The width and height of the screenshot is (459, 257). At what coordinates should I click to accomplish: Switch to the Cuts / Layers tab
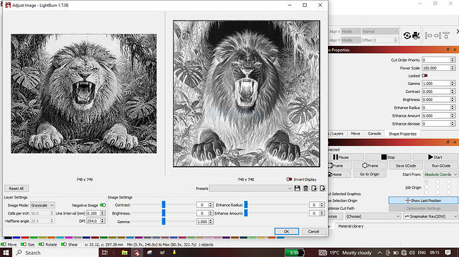tap(336, 133)
